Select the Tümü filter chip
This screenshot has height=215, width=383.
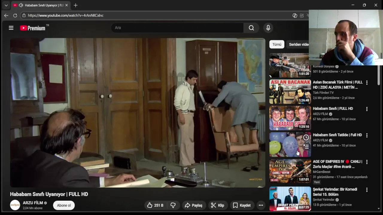click(x=277, y=44)
